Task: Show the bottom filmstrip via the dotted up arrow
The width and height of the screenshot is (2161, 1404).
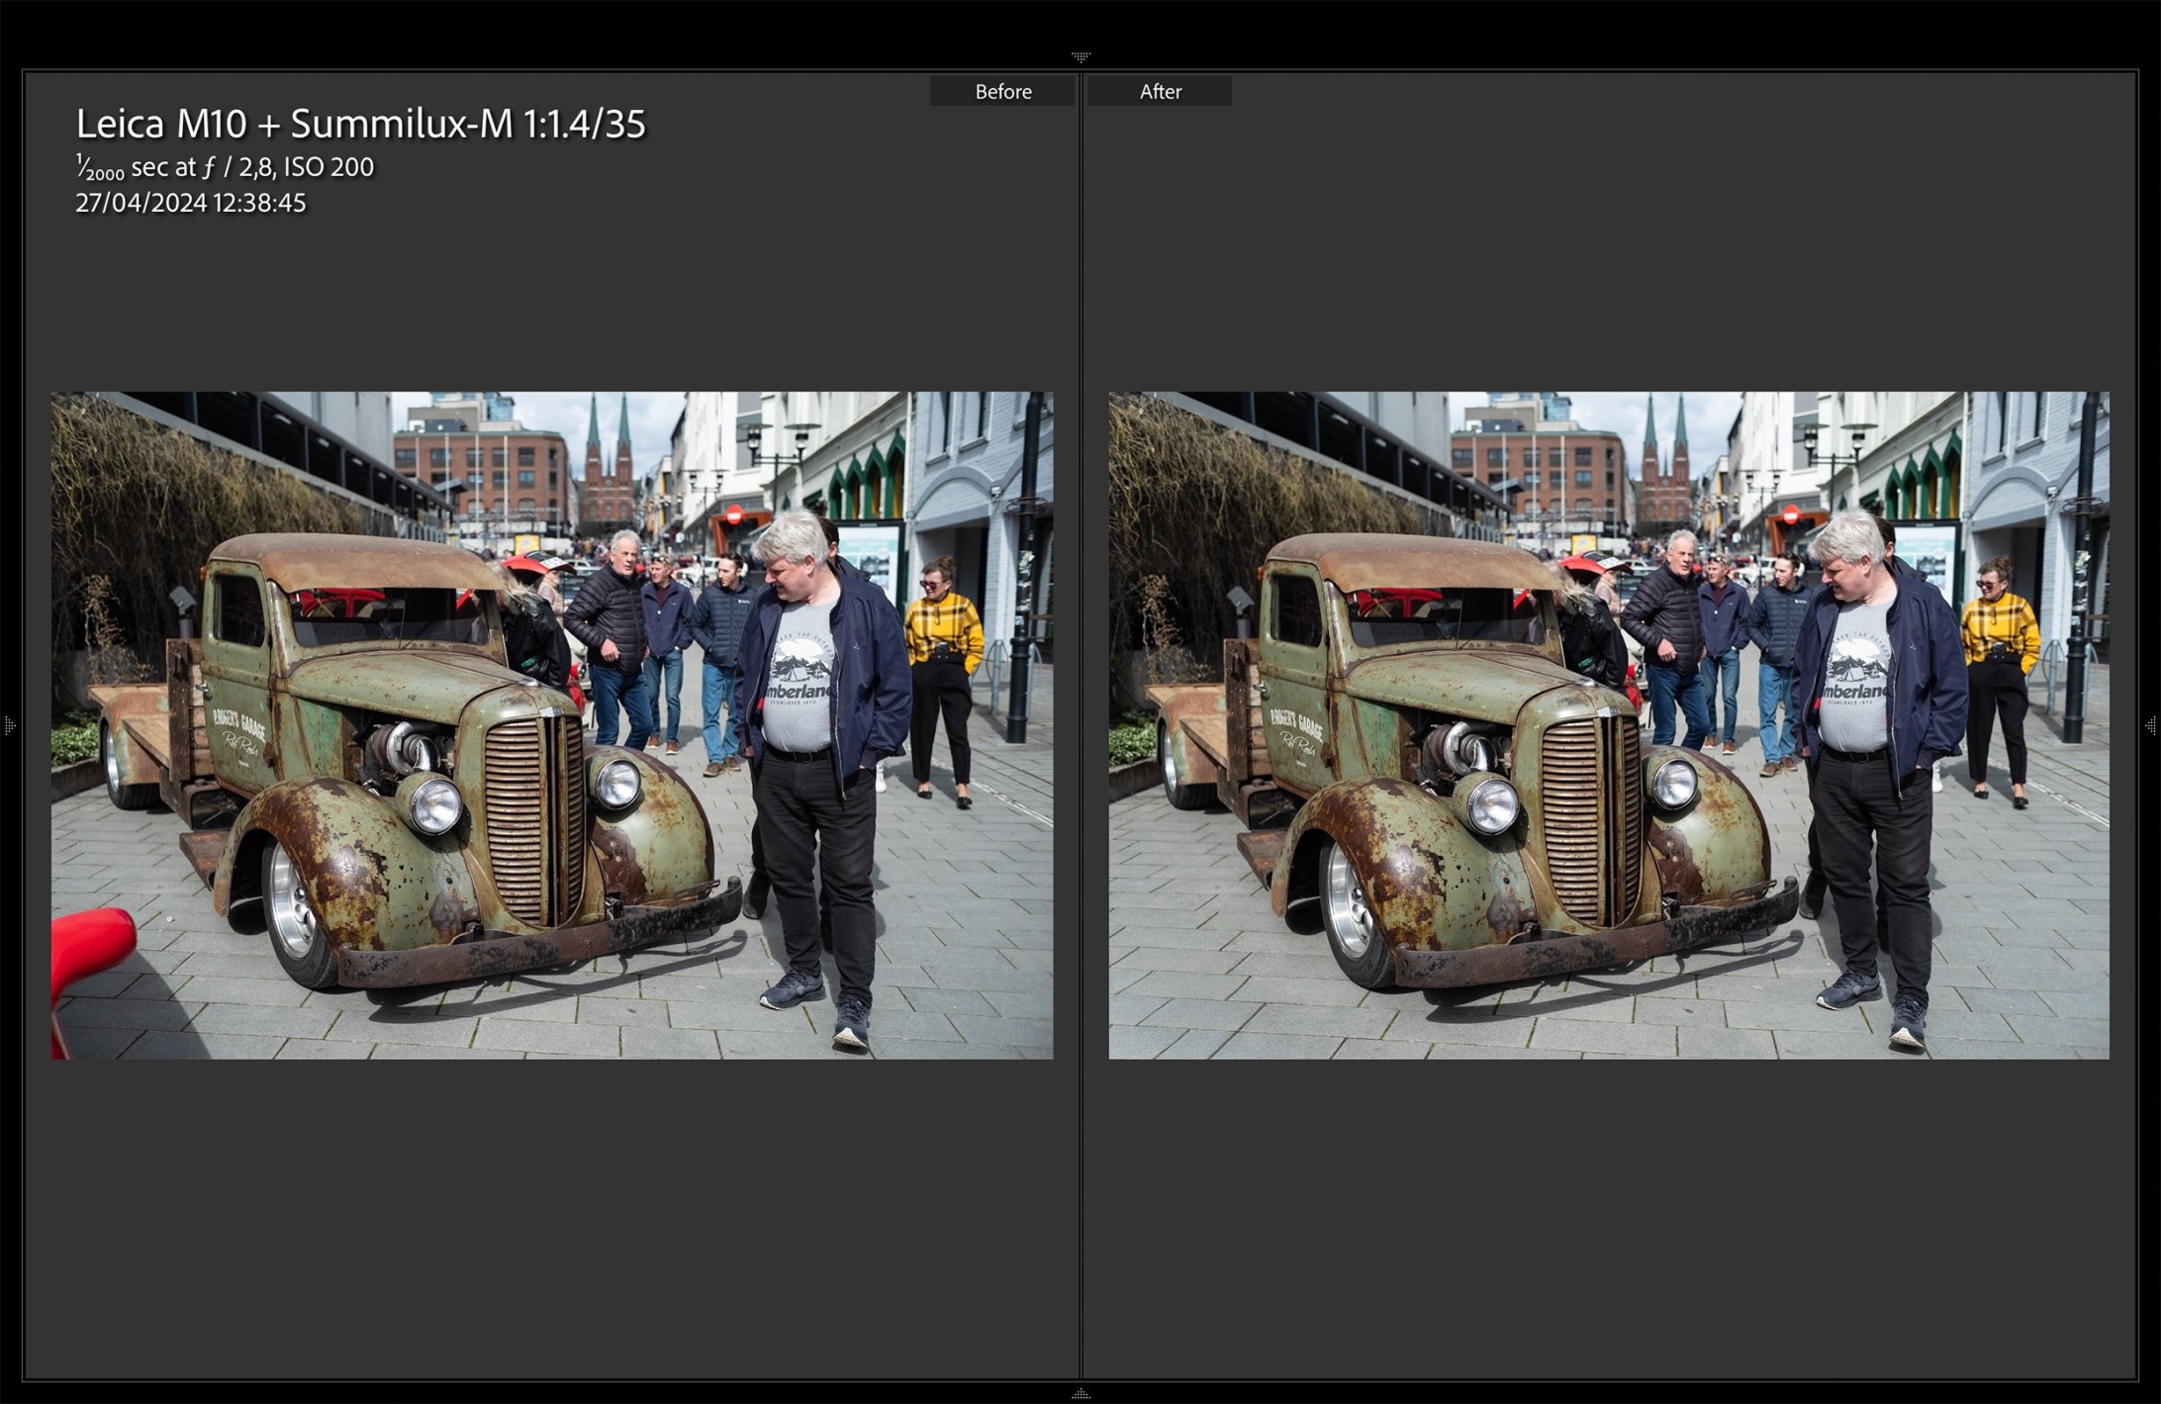Action: 1080,1394
